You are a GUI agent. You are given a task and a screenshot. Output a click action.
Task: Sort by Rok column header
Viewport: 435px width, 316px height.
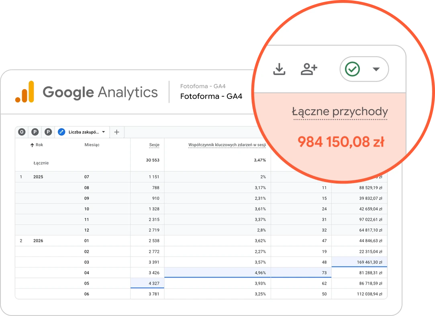pos(37,145)
